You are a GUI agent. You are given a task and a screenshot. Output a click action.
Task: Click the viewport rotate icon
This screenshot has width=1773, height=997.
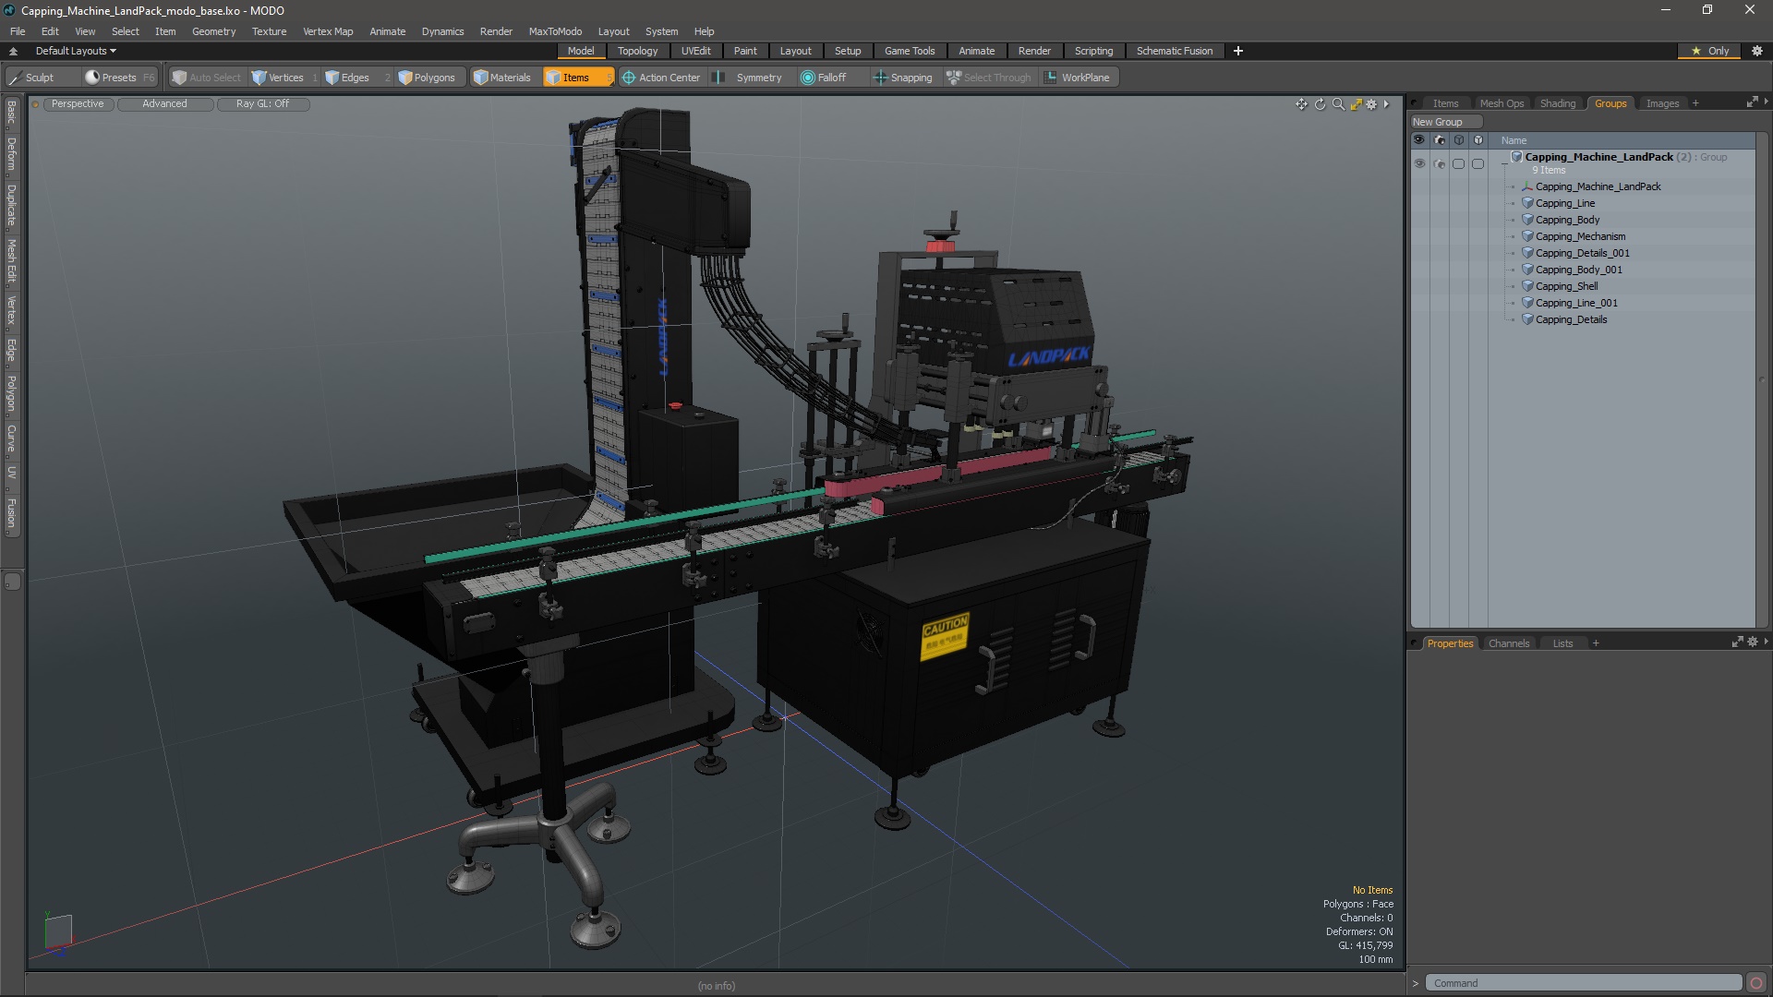tap(1320, 104)
